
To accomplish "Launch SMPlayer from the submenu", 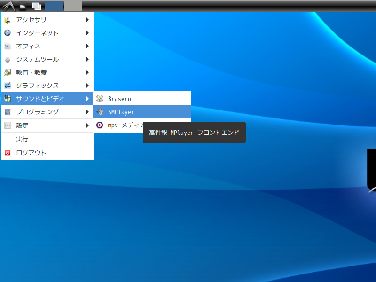I will 142,112.
